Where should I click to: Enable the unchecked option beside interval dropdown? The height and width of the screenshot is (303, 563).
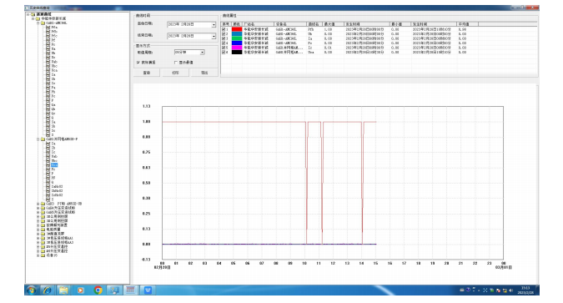pos(176,63)
